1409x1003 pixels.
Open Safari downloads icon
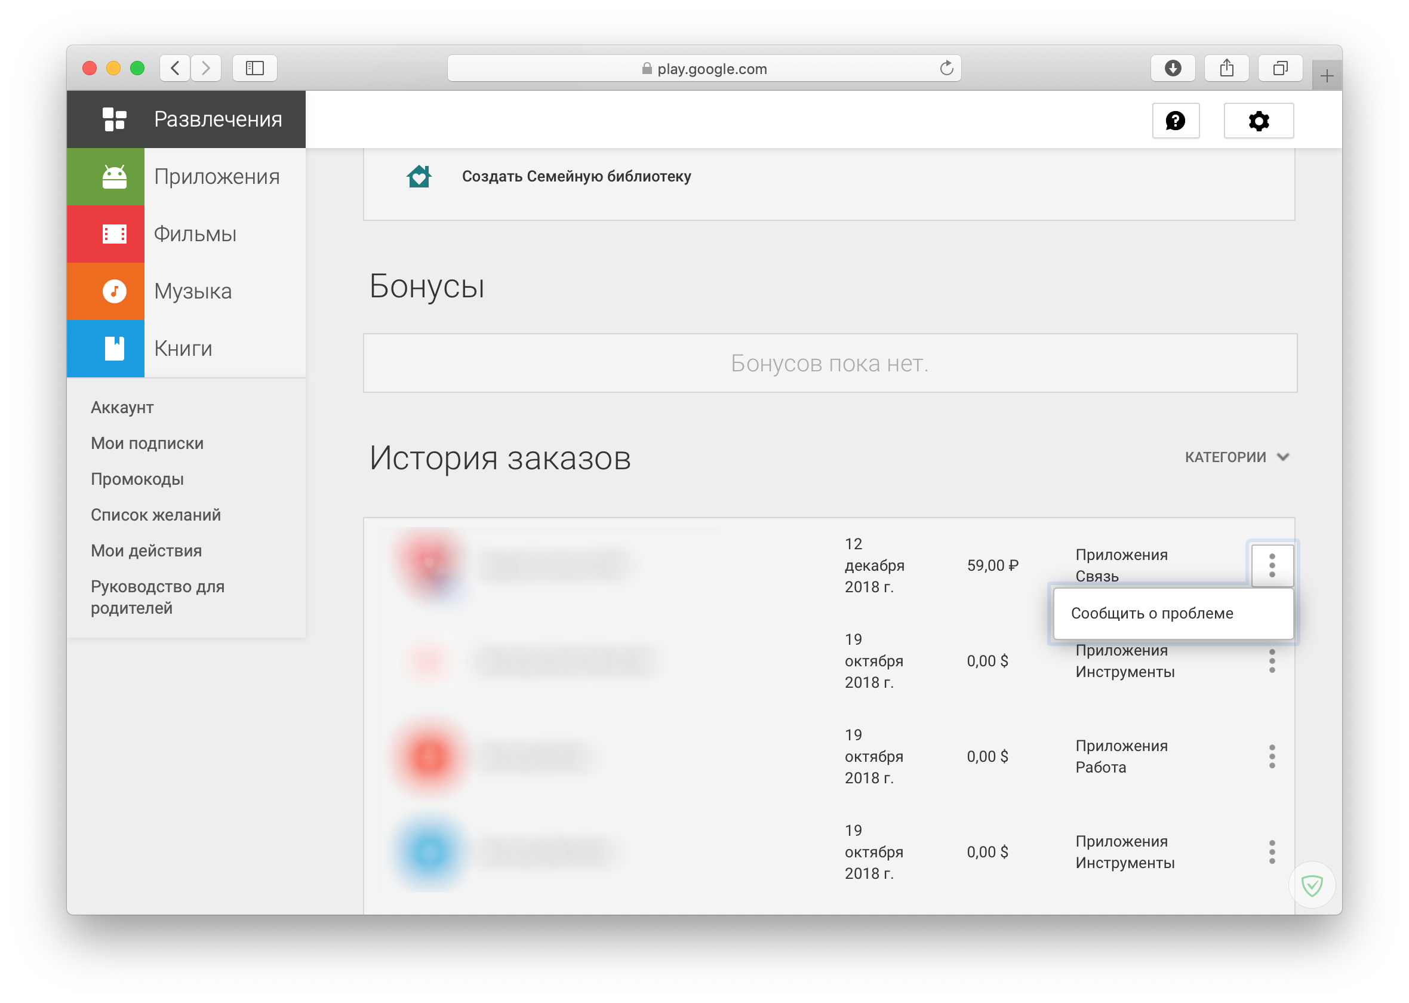coord(1173,68)
